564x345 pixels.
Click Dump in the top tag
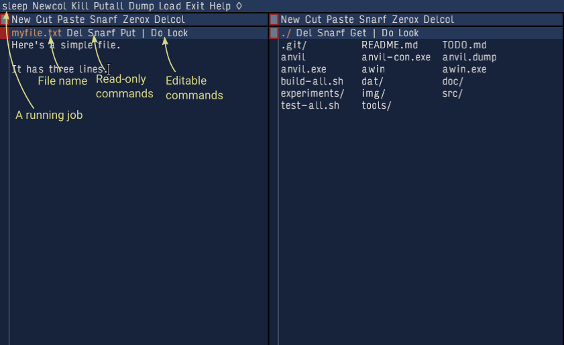[x=142, y=6]
